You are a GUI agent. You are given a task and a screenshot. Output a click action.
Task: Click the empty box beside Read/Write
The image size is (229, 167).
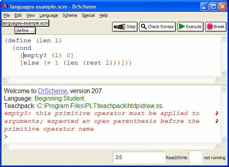195,157
